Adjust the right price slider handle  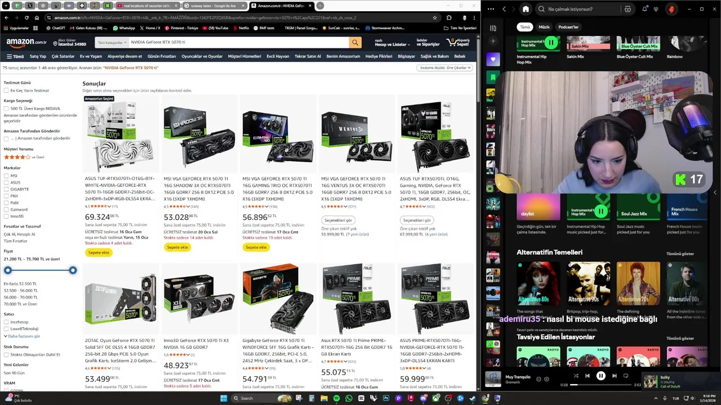coord(73,271)
